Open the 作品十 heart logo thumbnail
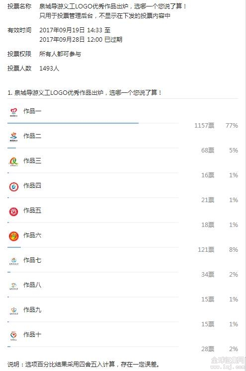This screenshot has width=246, height=371. coord(14,336)
